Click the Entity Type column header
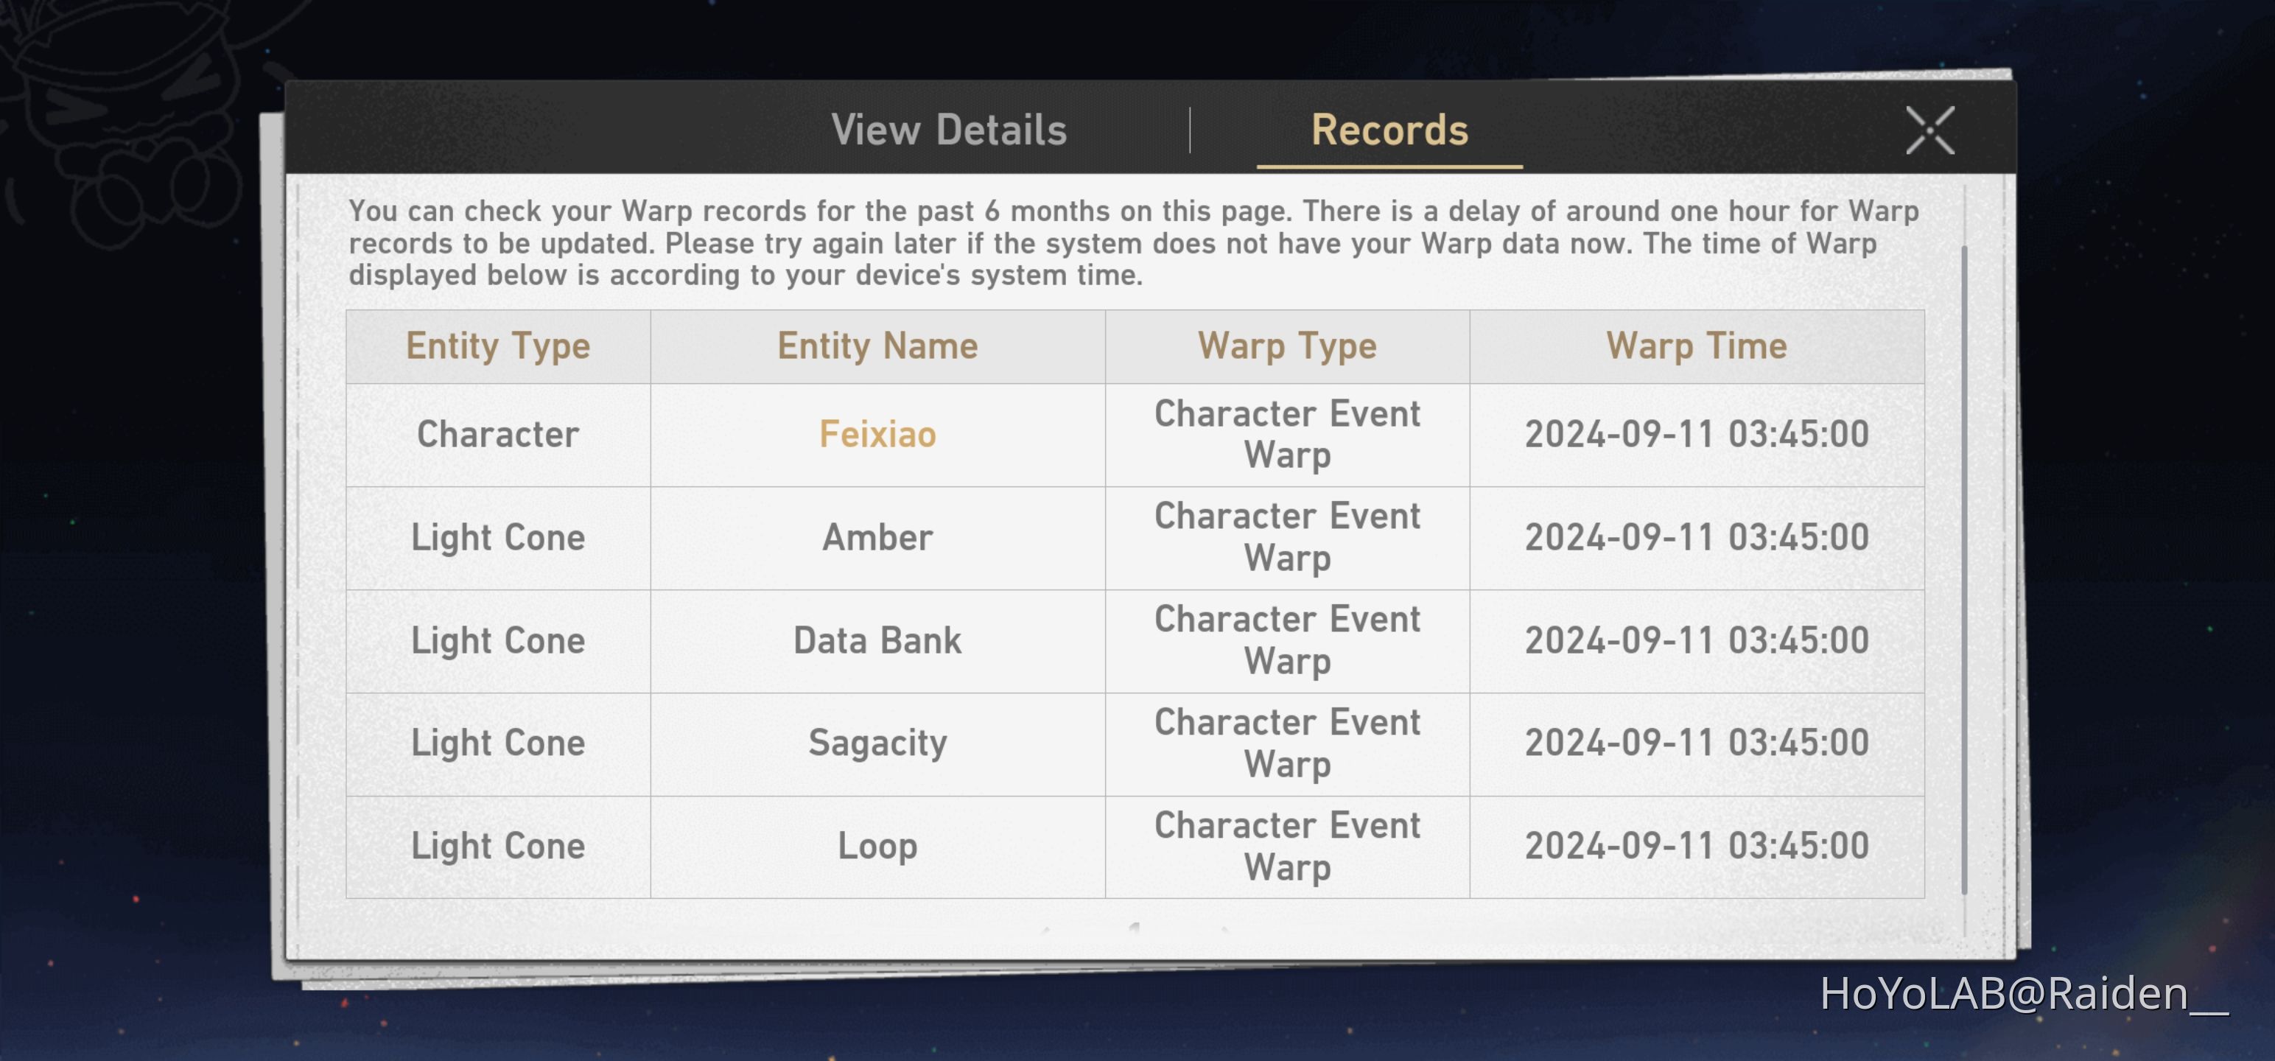The width and height of the screenshot is (2275, 1061). point(498,346)
